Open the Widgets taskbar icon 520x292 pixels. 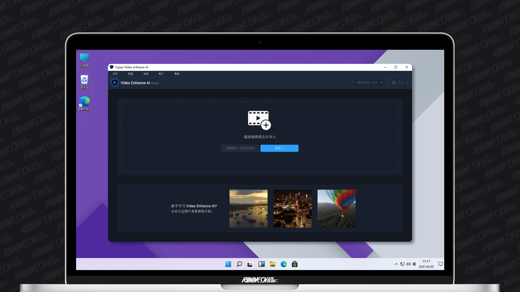click(261, 264)
